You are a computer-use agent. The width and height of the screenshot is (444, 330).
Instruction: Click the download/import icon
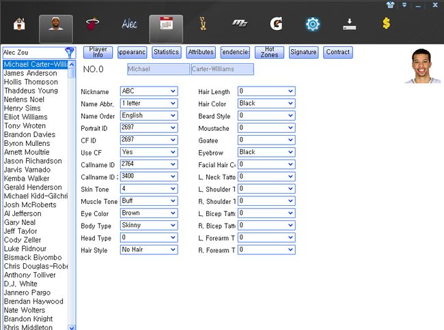pos(349,25)
